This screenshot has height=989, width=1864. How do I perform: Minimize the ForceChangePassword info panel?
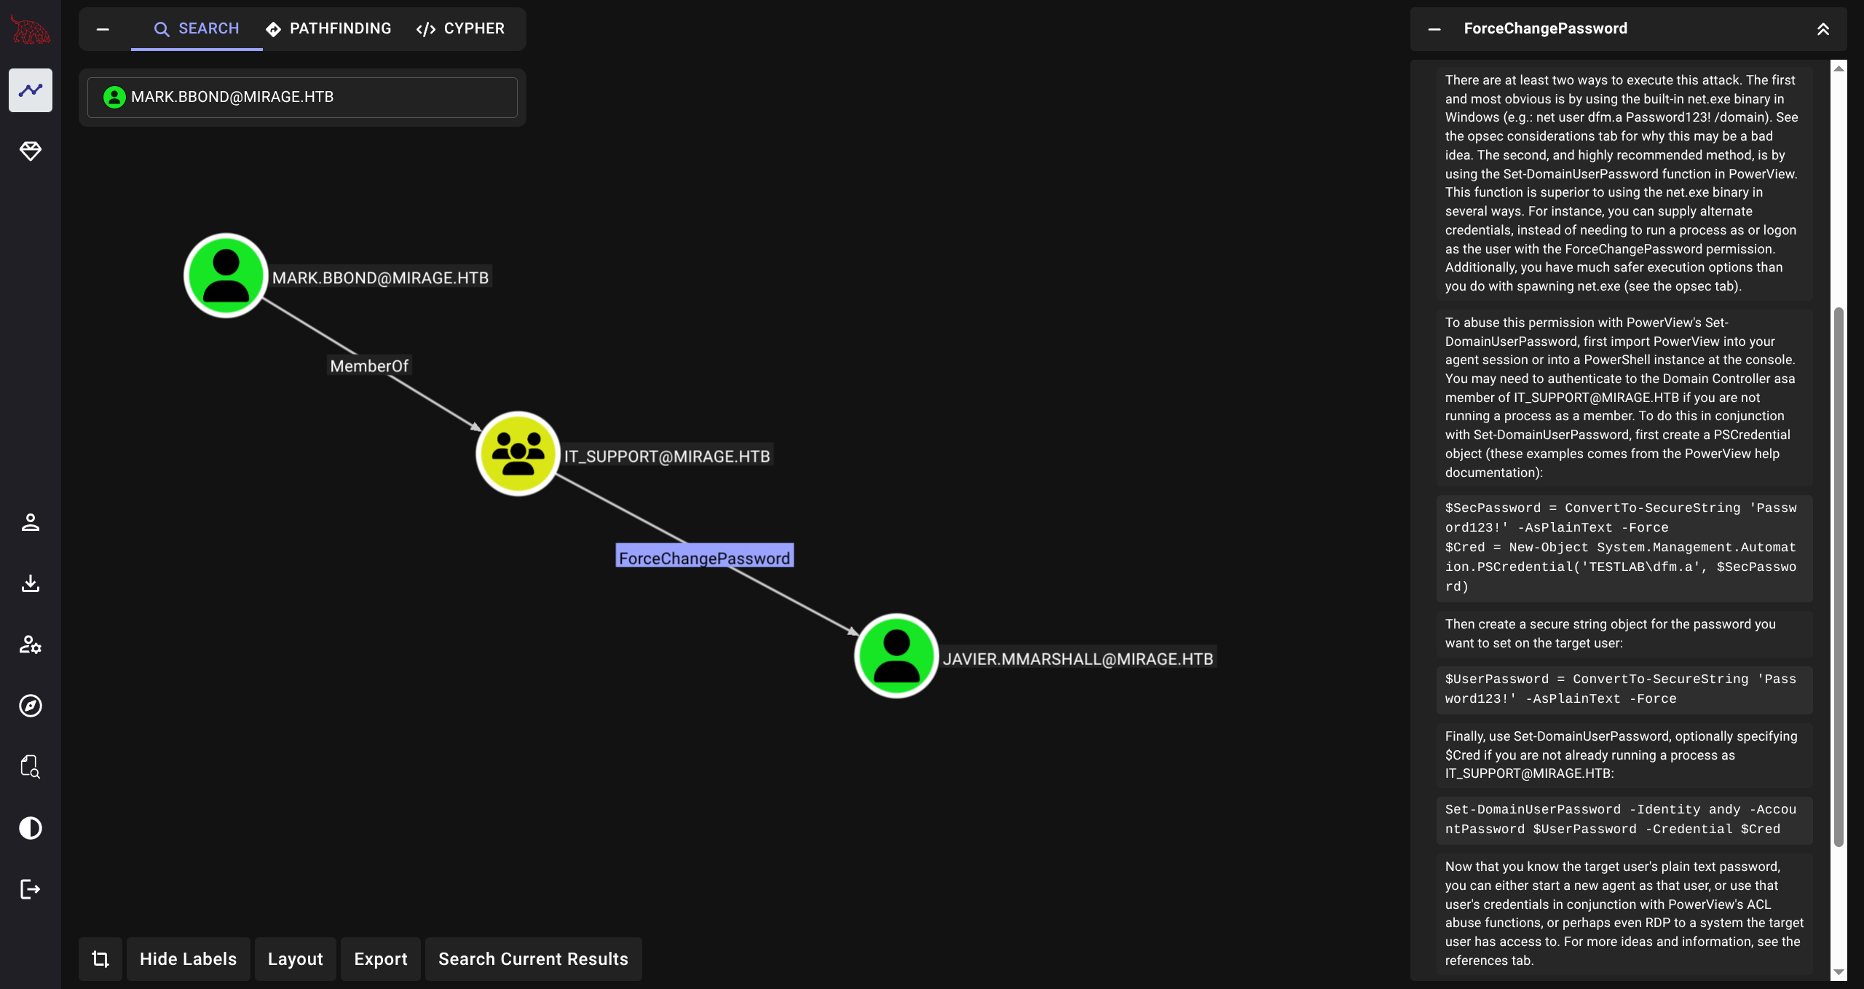coord(1434,29)
